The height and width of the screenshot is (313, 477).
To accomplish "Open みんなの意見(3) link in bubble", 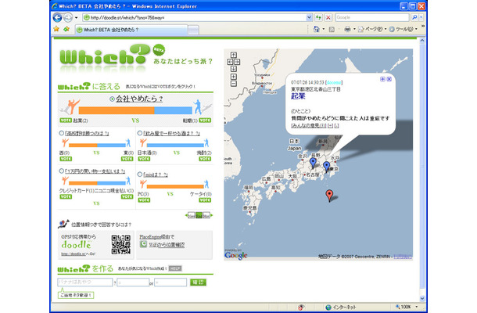I will click(x=308, y=125).
